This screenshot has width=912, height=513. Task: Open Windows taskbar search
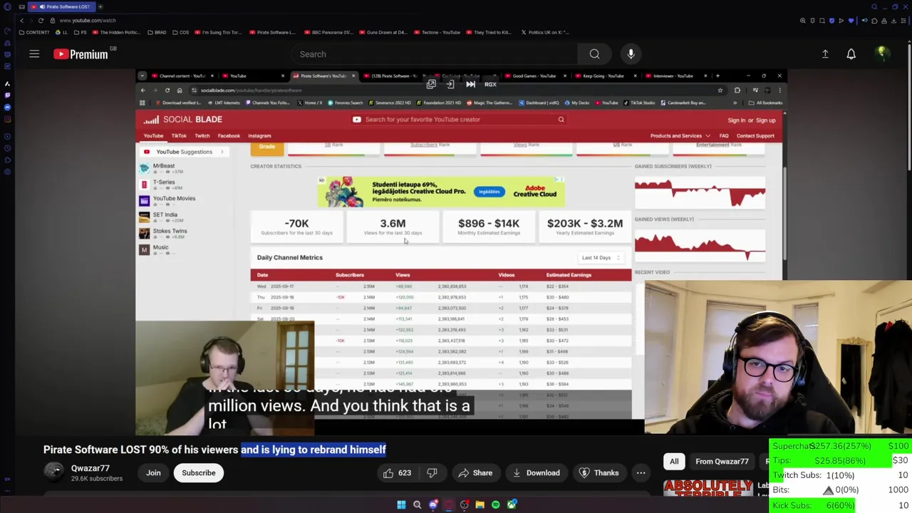tap(417, 505)
